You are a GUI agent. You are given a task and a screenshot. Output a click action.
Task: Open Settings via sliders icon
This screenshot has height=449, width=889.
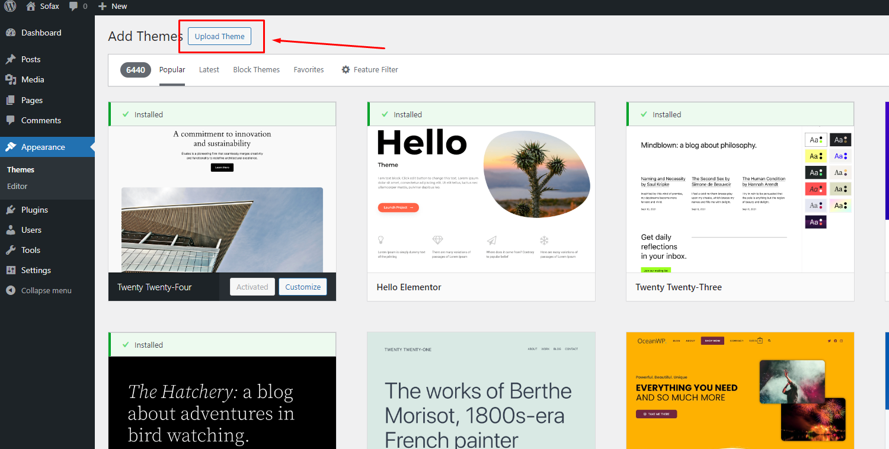tap(11, 270)
